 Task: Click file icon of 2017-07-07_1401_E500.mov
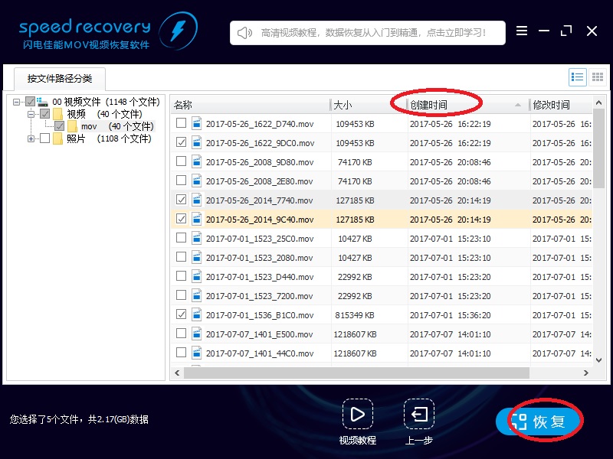[x=196, y=334]
